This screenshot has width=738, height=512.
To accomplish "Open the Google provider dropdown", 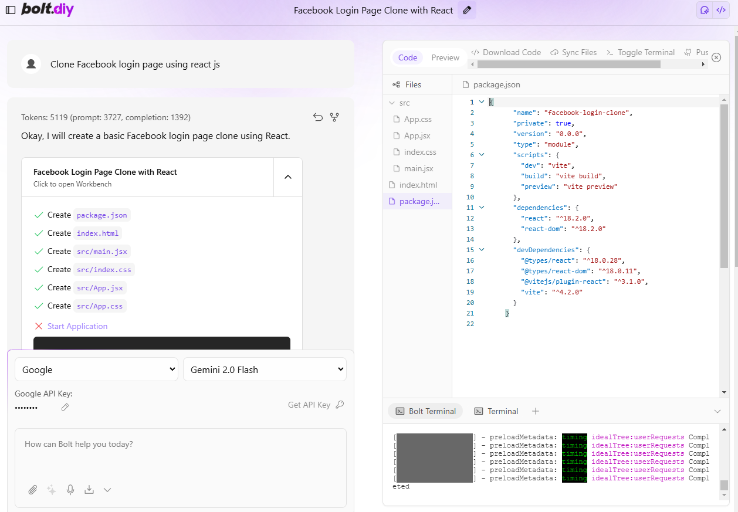I will tap(96, 369).
